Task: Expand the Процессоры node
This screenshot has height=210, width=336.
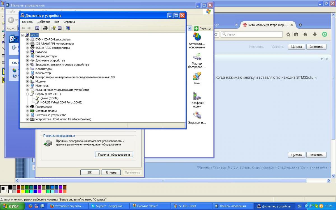Action: point(27,107)
